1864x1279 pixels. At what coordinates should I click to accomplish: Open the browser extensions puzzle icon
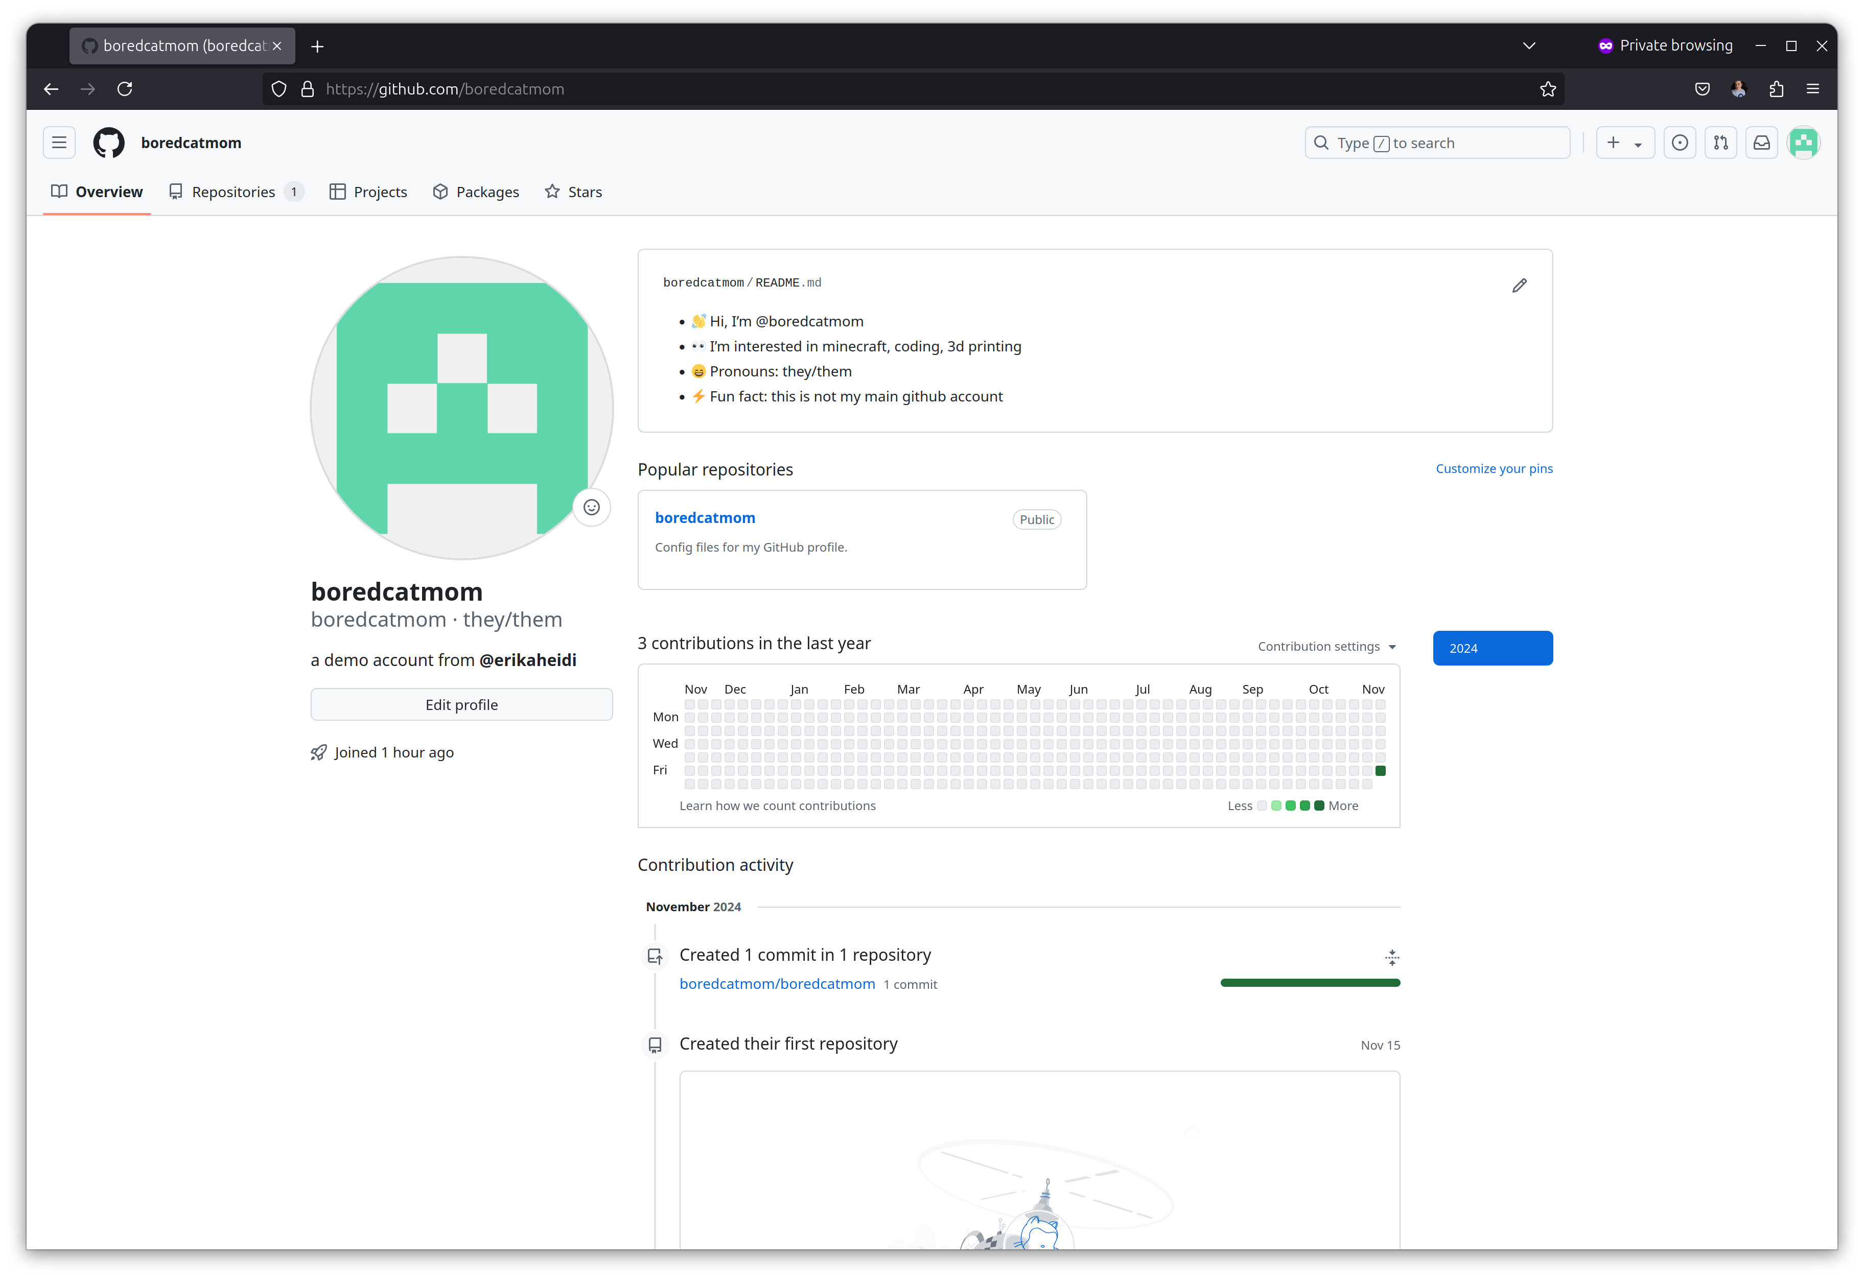[x=1776, y=89]
